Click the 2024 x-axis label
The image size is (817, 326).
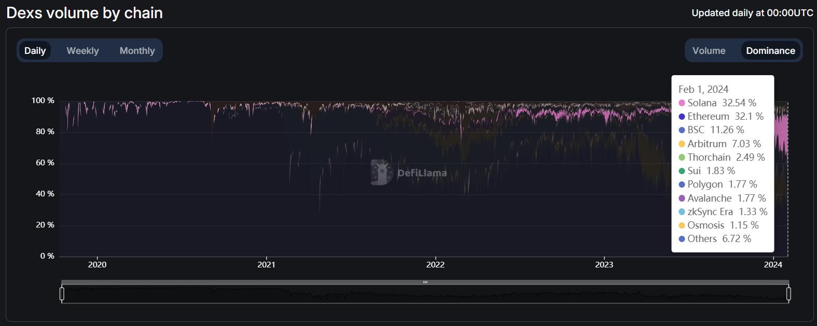[773, 265]
